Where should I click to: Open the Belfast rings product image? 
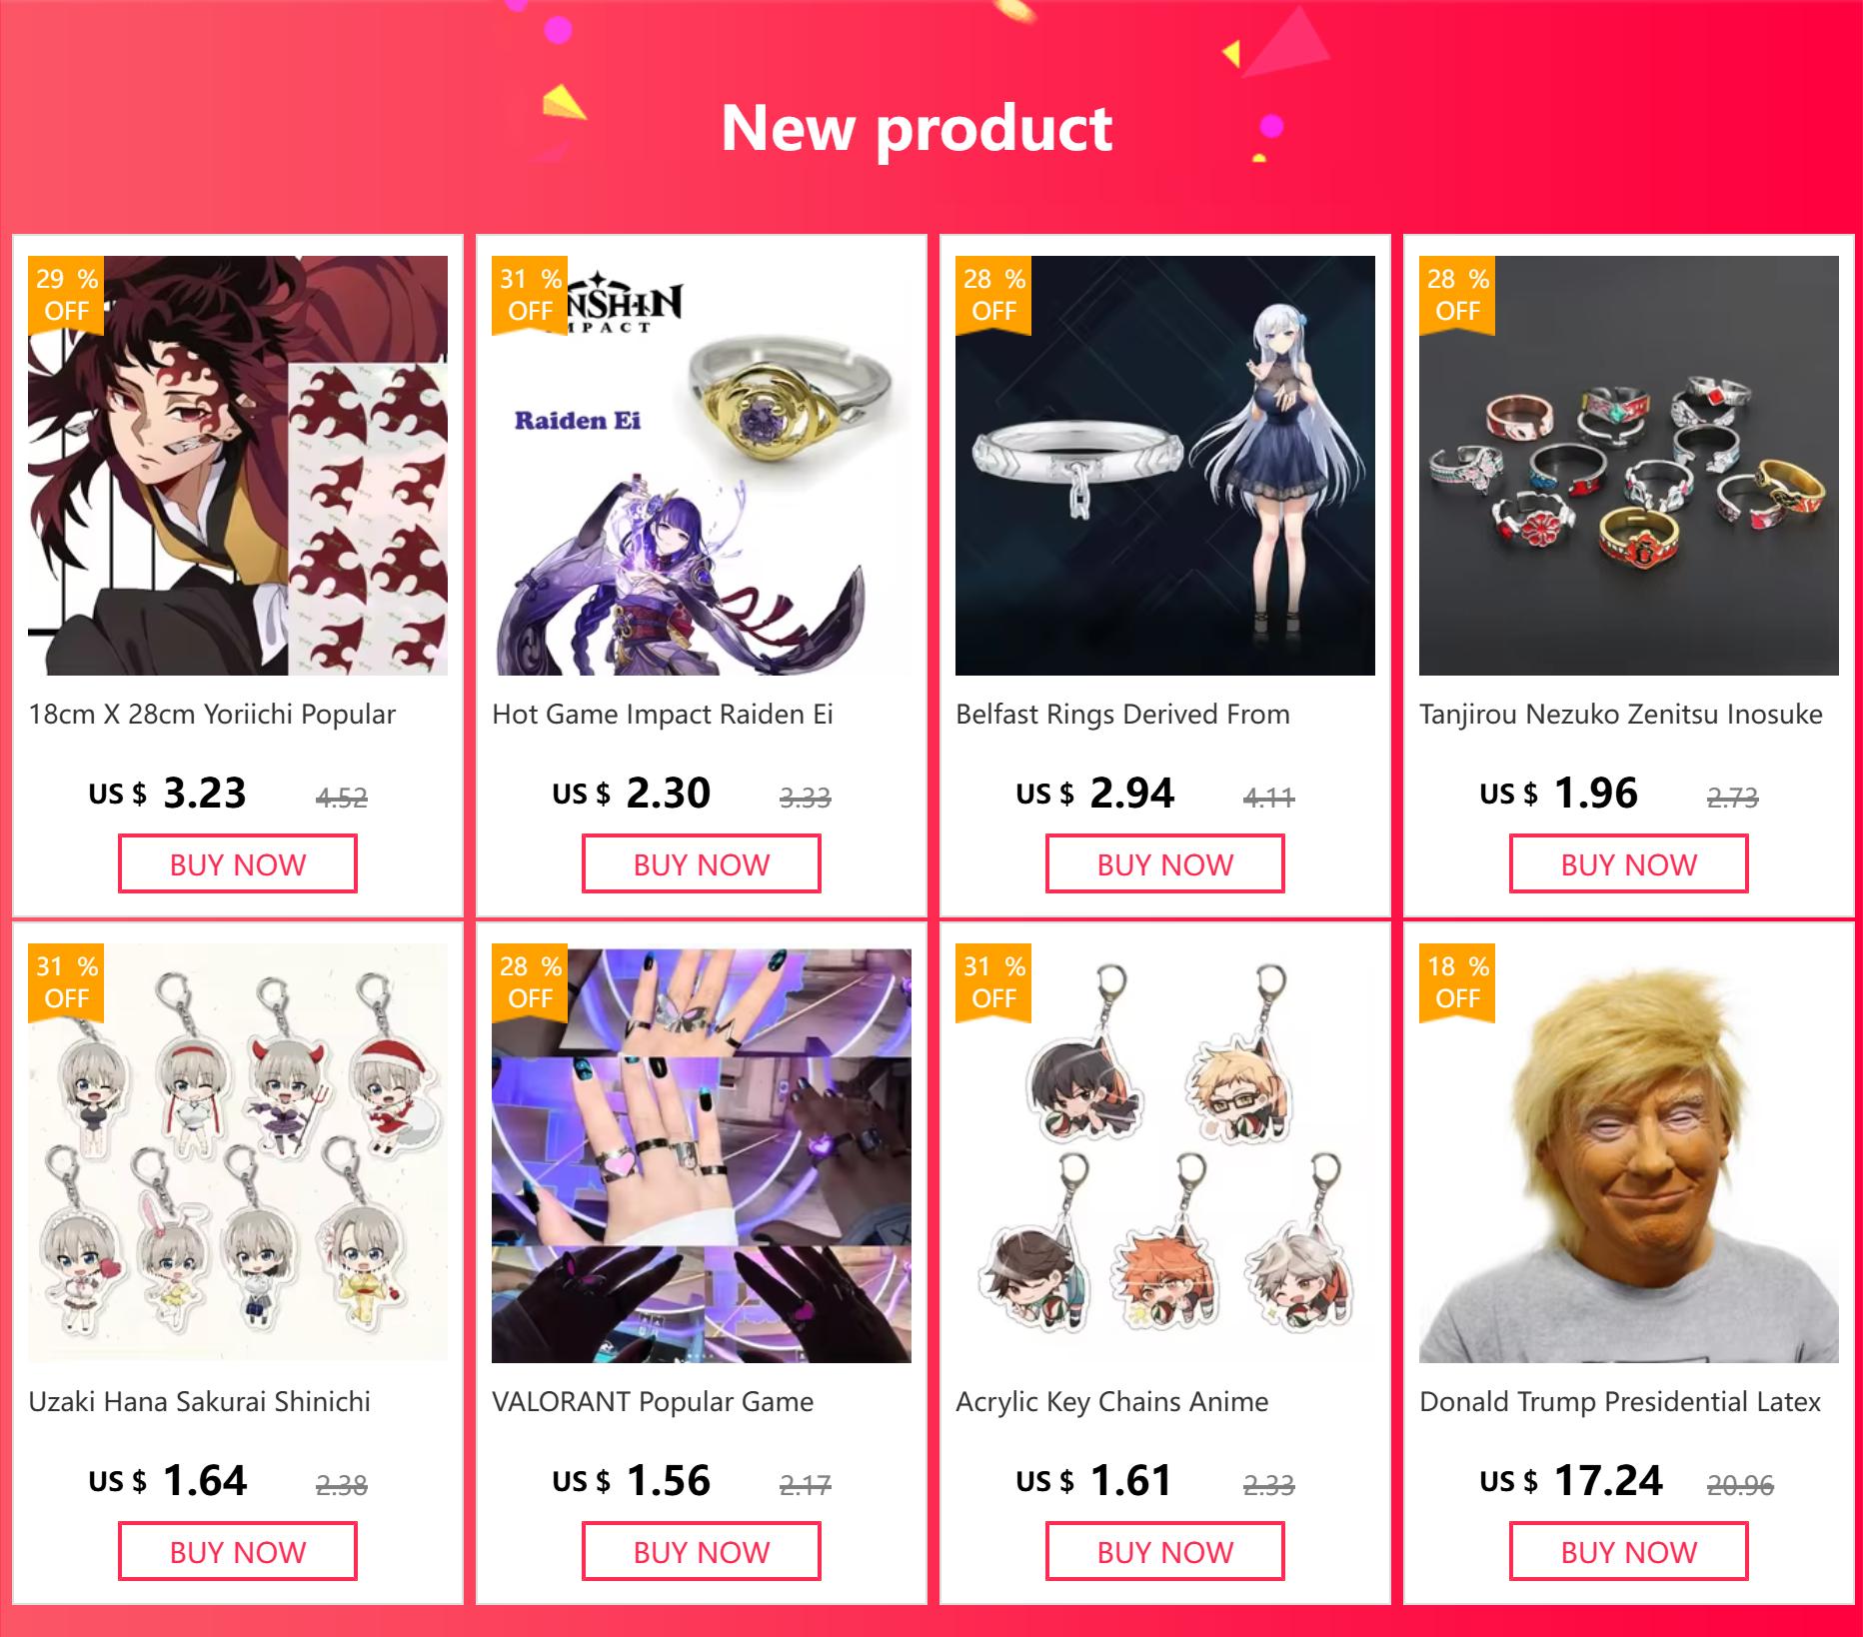[x=1165, y=466]
